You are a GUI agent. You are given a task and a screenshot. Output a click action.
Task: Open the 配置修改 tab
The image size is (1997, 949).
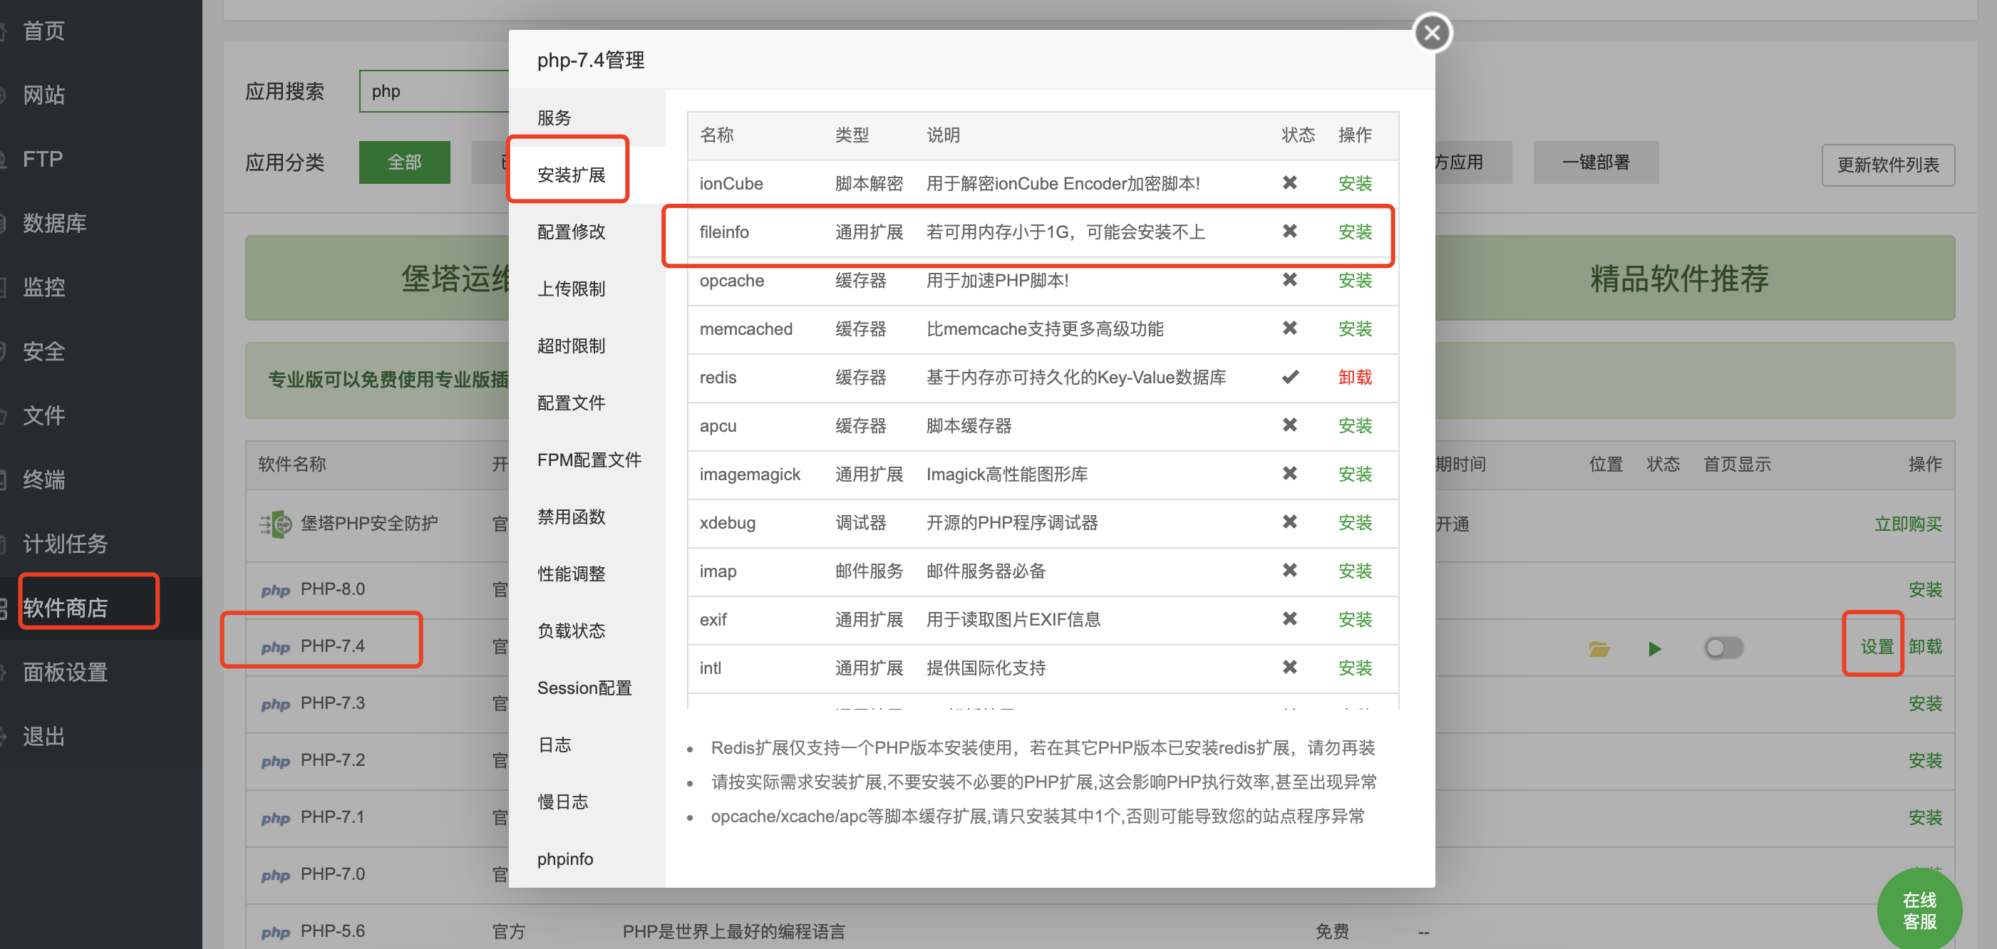(x=571, y=232)
